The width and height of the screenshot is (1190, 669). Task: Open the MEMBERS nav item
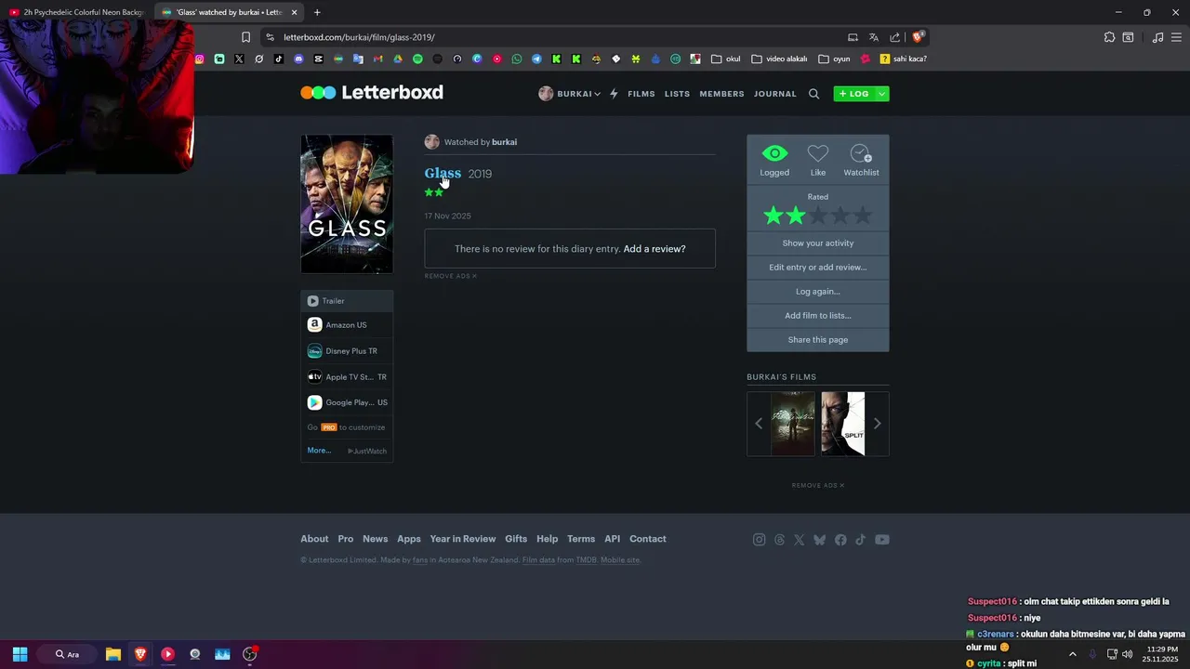point(721,94)
